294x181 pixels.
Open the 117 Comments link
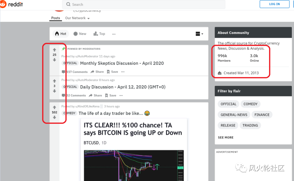75,72
